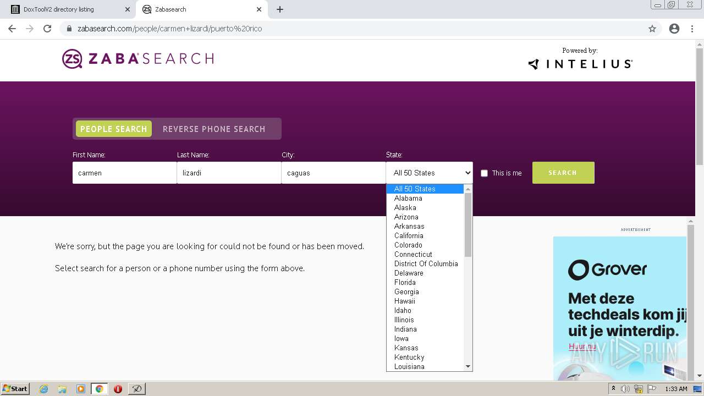Click in the Last Name field
704x396 pixels.
point(229,173)
